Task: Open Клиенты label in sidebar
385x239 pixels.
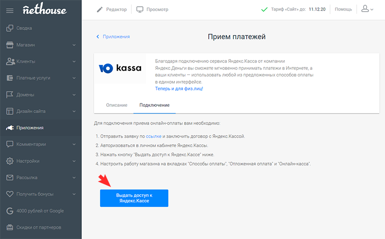Action: point(26,62)
